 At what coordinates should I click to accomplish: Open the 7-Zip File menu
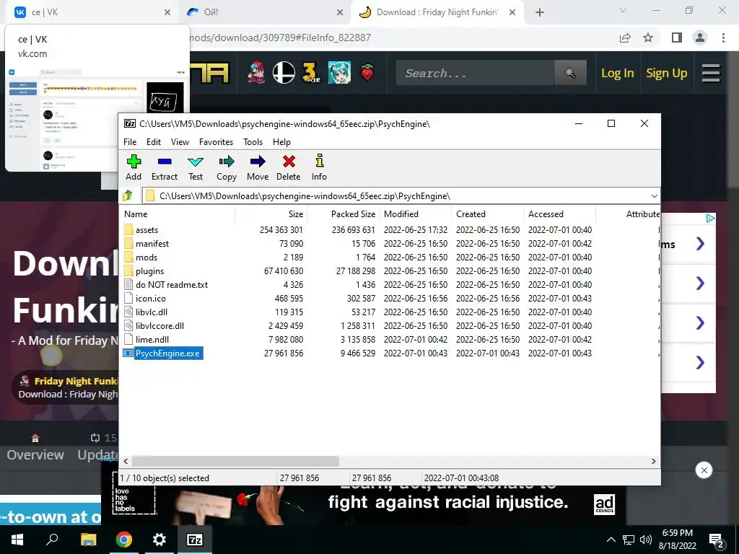pyautogui.click(x=130, y=142)
